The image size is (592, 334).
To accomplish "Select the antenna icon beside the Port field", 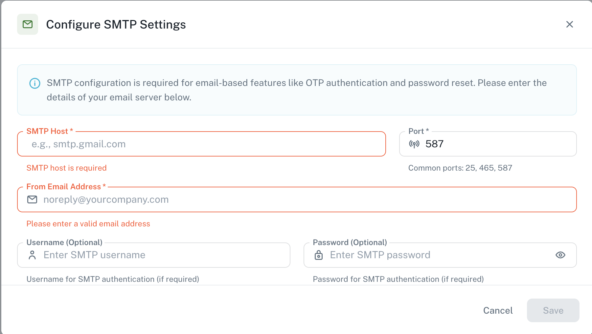I will coord(415,144).
